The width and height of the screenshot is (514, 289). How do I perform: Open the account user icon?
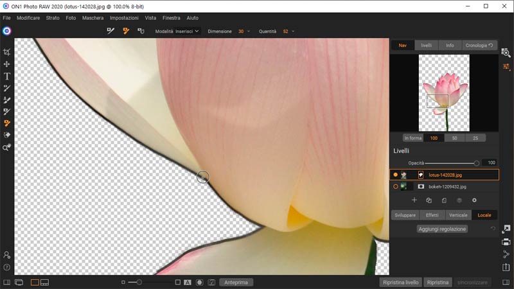click(x=6, y=255)
